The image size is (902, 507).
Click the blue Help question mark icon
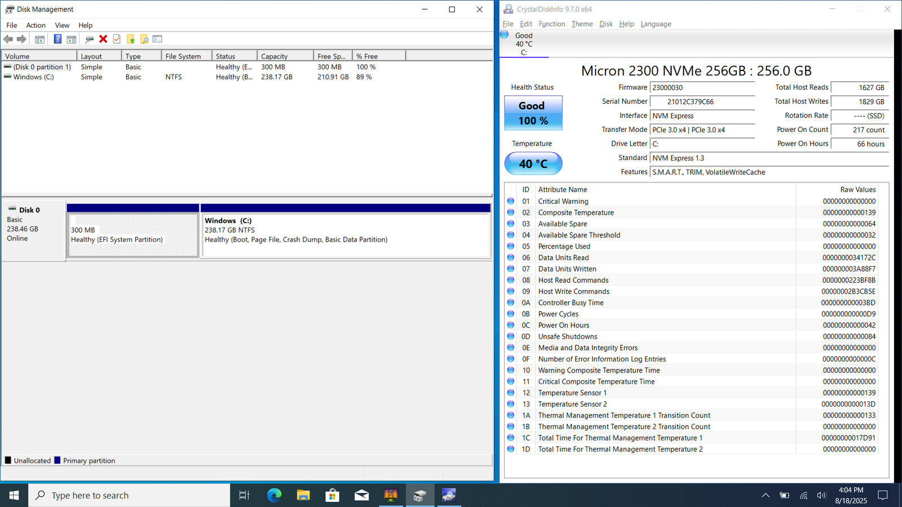tap(58, 39)
